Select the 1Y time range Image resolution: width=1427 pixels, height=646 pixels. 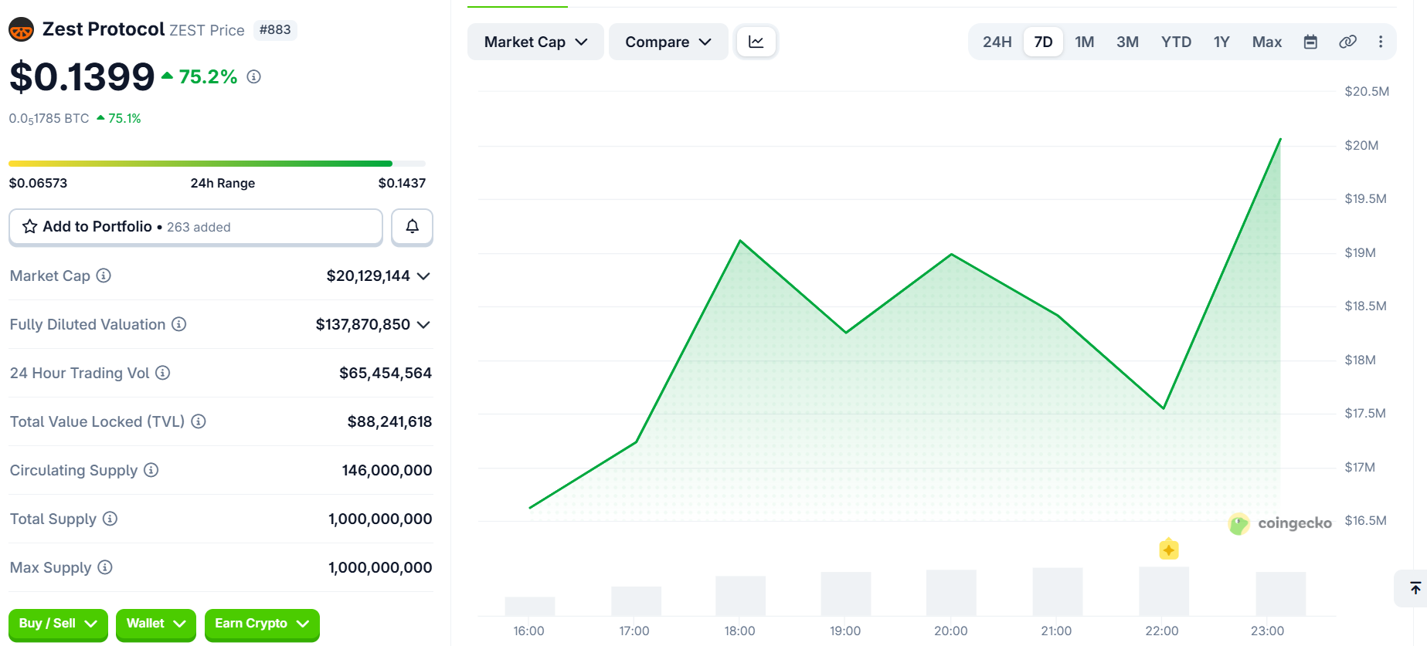pyautogui.click(x=1221, y=42)
